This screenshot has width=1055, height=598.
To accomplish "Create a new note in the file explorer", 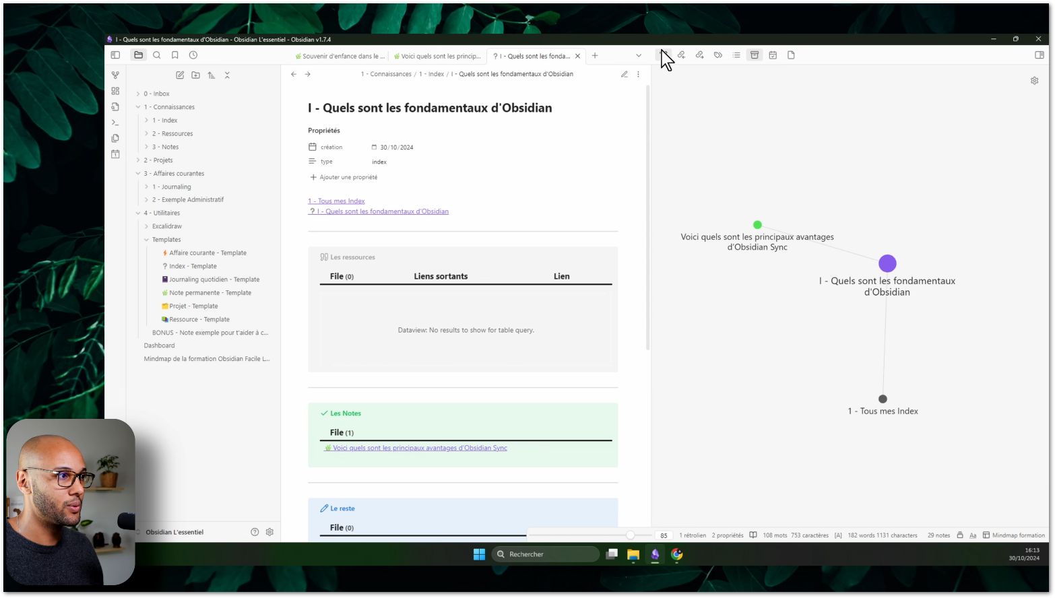I will point(180,75).
